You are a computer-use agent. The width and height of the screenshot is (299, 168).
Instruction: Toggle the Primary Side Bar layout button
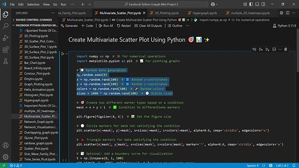coord(251,4)
